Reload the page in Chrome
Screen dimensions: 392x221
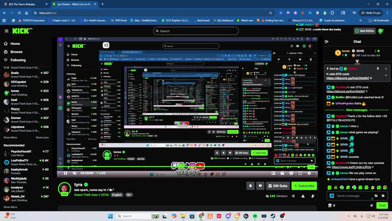[x=19, y=13]
